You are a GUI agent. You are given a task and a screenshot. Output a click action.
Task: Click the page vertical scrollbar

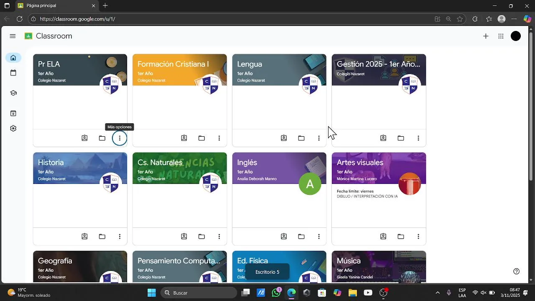click(x=531, y=106)
